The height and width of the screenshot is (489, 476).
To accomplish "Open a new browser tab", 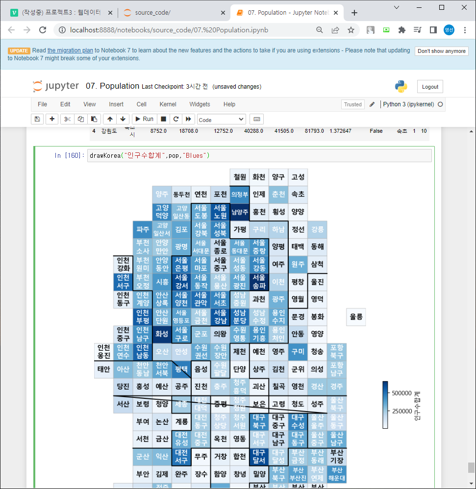I will click(x=354, y=13).
